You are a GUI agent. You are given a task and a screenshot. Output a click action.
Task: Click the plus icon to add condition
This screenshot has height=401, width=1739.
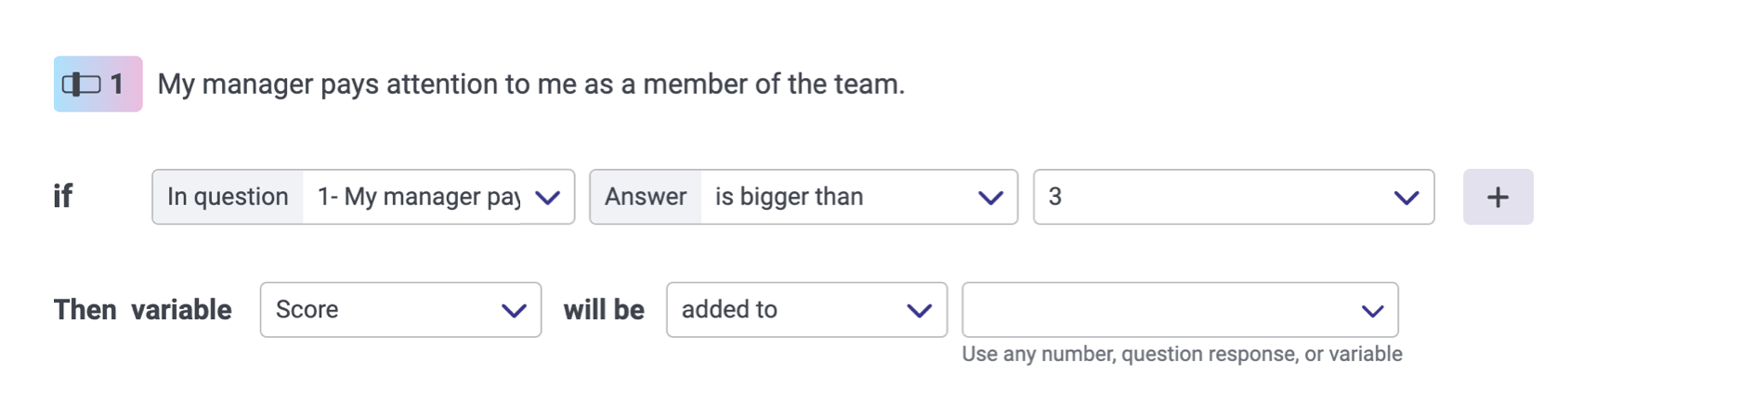tap(1497, 197)
